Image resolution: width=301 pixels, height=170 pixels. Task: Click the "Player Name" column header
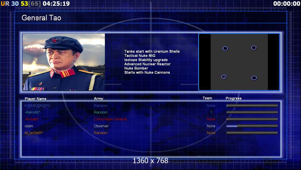click(x=35, y=99)
